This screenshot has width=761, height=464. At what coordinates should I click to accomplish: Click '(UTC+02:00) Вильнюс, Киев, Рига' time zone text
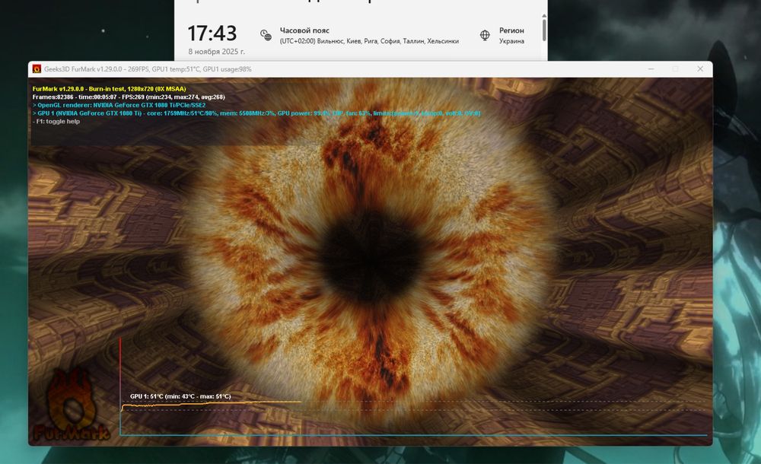pos(369,41)
